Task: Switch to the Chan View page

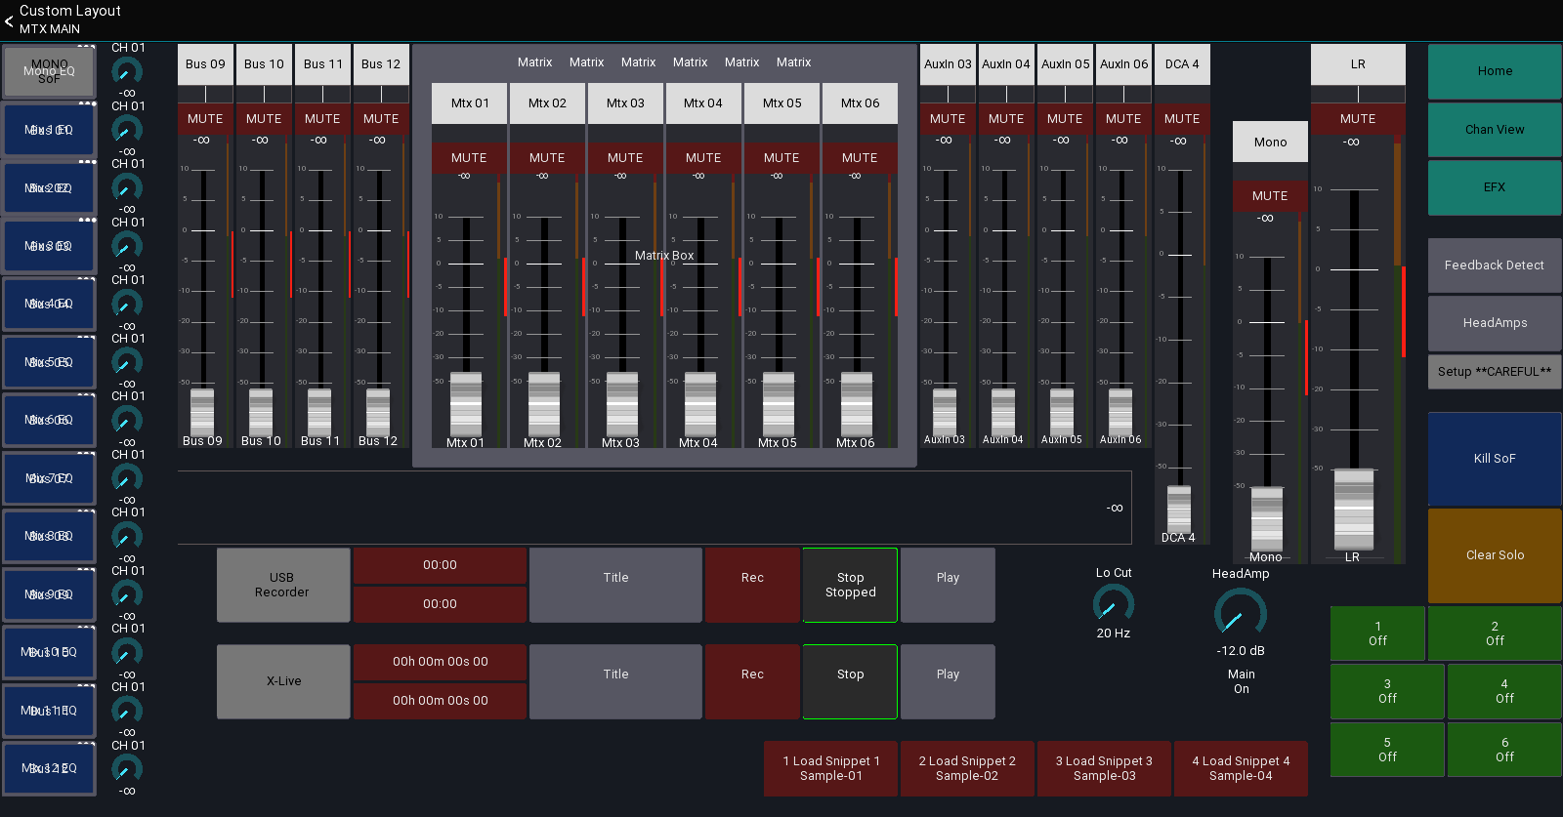Action: click(x=1494, y=129)
